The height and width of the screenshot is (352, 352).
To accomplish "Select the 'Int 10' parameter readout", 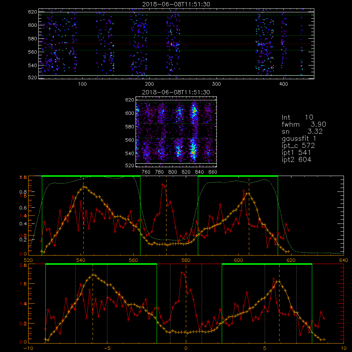I will click(x=297, y=117).
